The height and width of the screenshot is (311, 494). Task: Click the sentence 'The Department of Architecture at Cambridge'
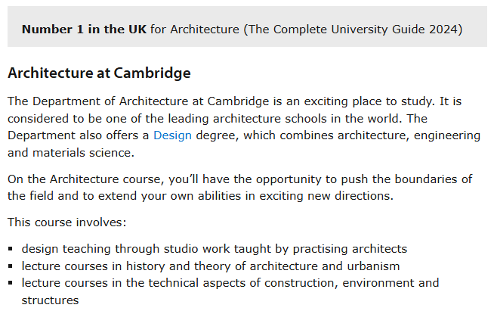click(138, 101)
